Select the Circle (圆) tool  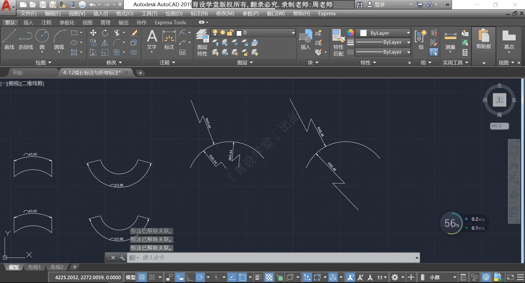coord(42,40)
